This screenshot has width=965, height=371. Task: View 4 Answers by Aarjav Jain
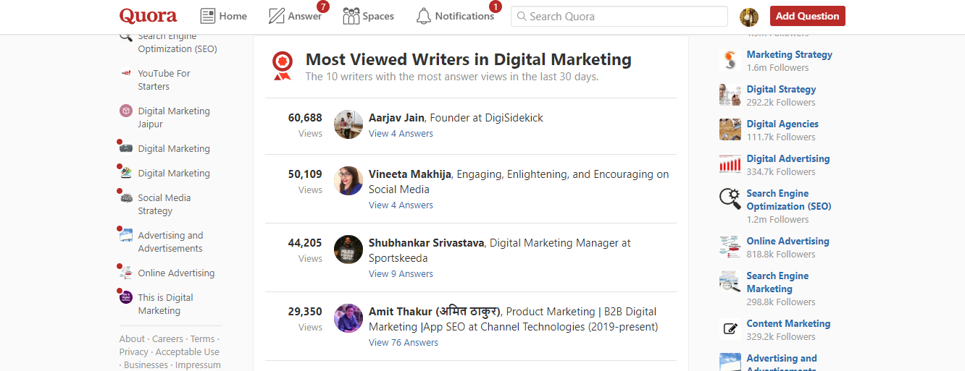click(401, 133)
